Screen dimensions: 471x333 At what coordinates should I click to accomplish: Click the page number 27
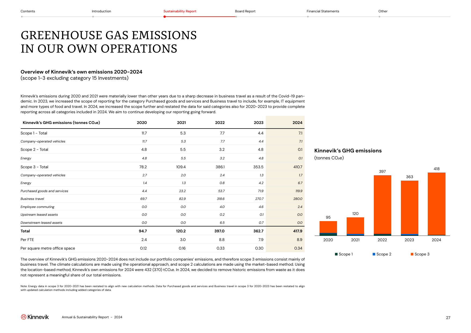(448, 318)
